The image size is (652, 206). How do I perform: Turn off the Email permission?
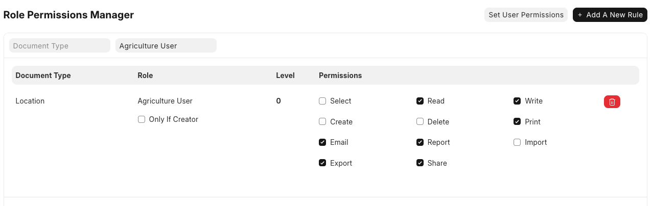point(322,142)
